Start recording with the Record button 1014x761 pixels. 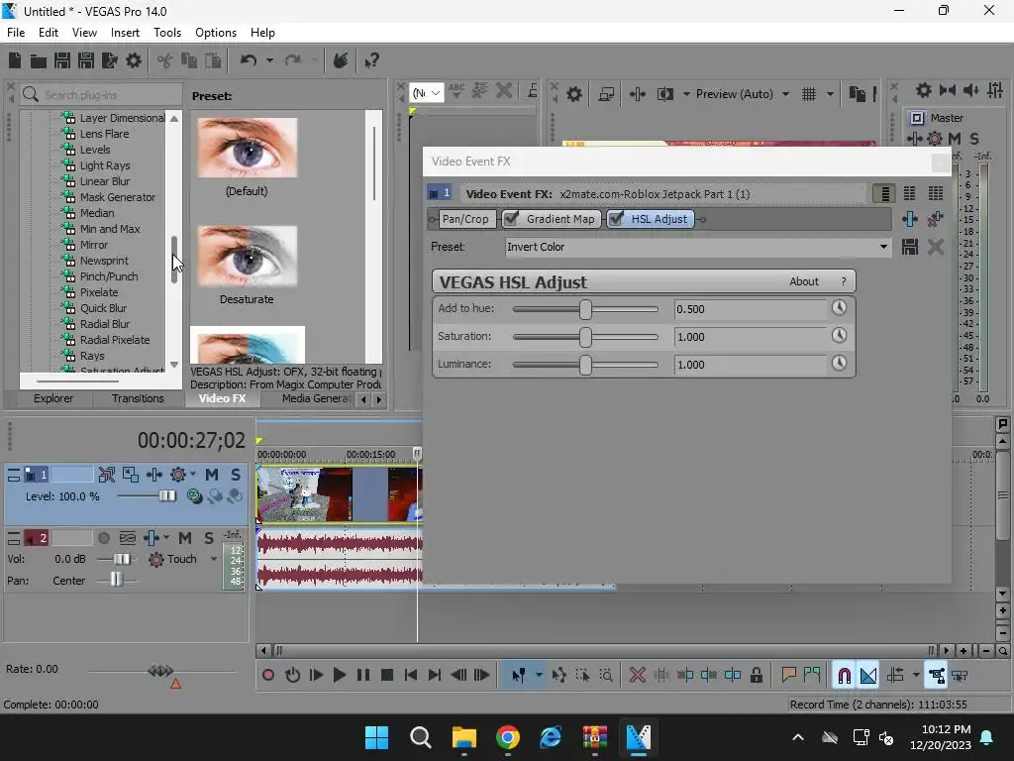(267, 676)
